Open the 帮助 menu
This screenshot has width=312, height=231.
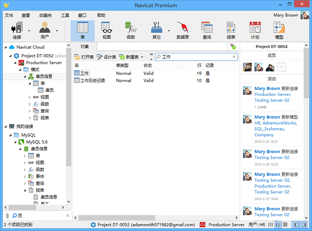coord(101,15)
